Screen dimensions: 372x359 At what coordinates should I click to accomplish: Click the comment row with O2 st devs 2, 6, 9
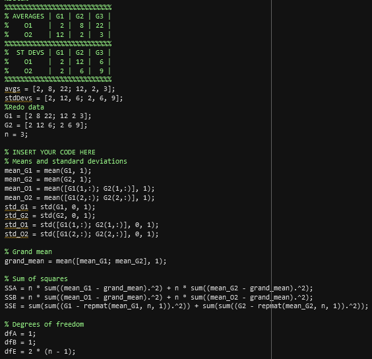57,71
